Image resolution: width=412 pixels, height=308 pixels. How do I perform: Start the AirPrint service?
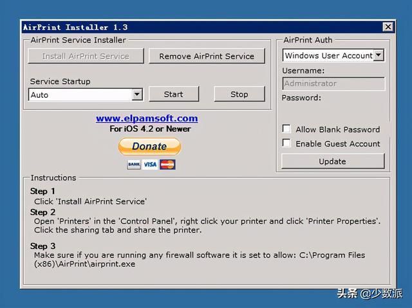pyautogui.click(x=174, y=94)
